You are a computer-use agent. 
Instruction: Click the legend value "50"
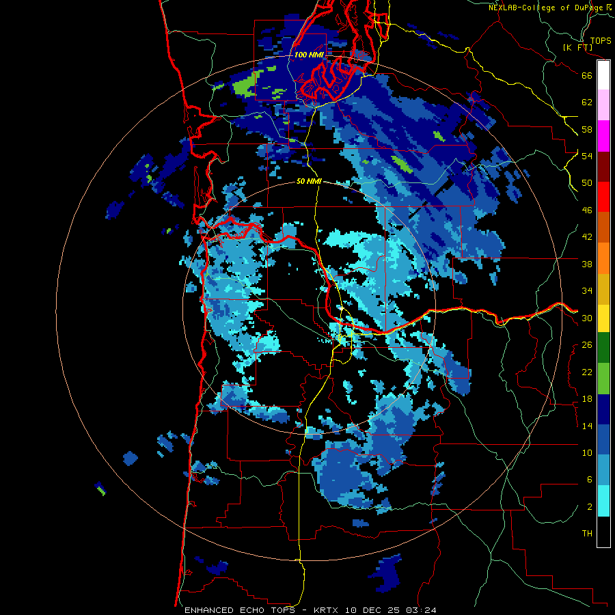click(x=587, y=183)
